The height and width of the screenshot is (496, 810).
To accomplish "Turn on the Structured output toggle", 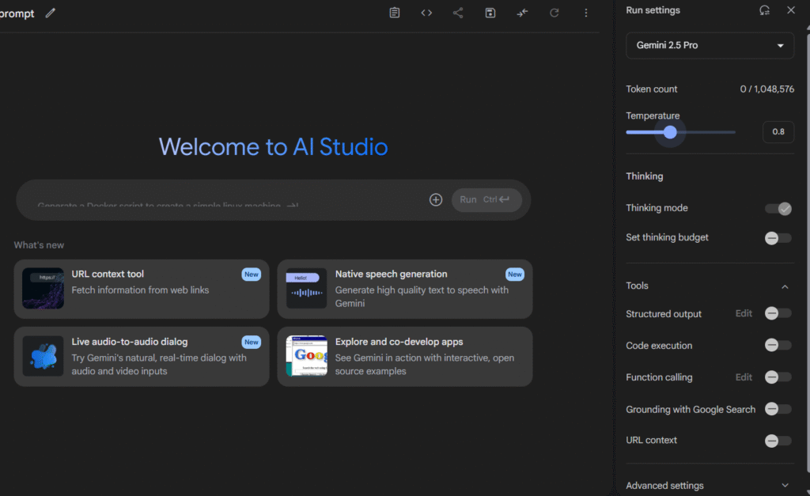I will [778, 313].
